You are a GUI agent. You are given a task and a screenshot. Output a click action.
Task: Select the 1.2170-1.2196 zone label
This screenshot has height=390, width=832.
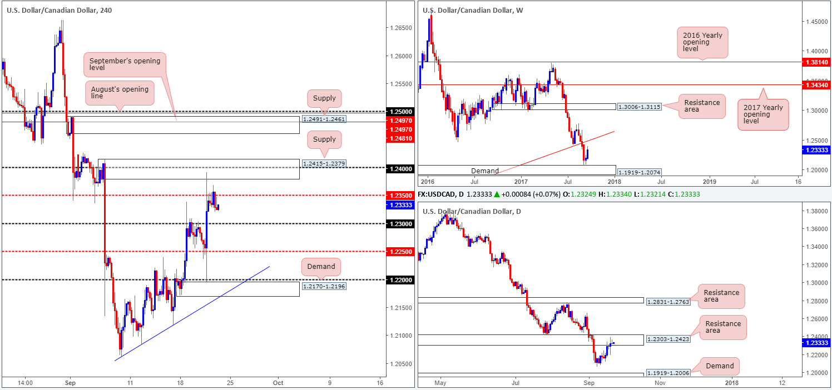point(324,286)
